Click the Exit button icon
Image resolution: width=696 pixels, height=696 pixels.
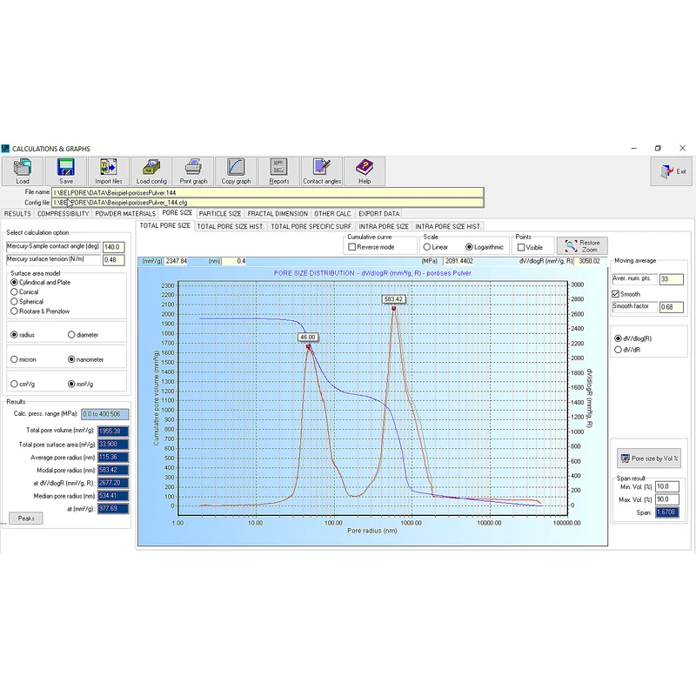671,171
